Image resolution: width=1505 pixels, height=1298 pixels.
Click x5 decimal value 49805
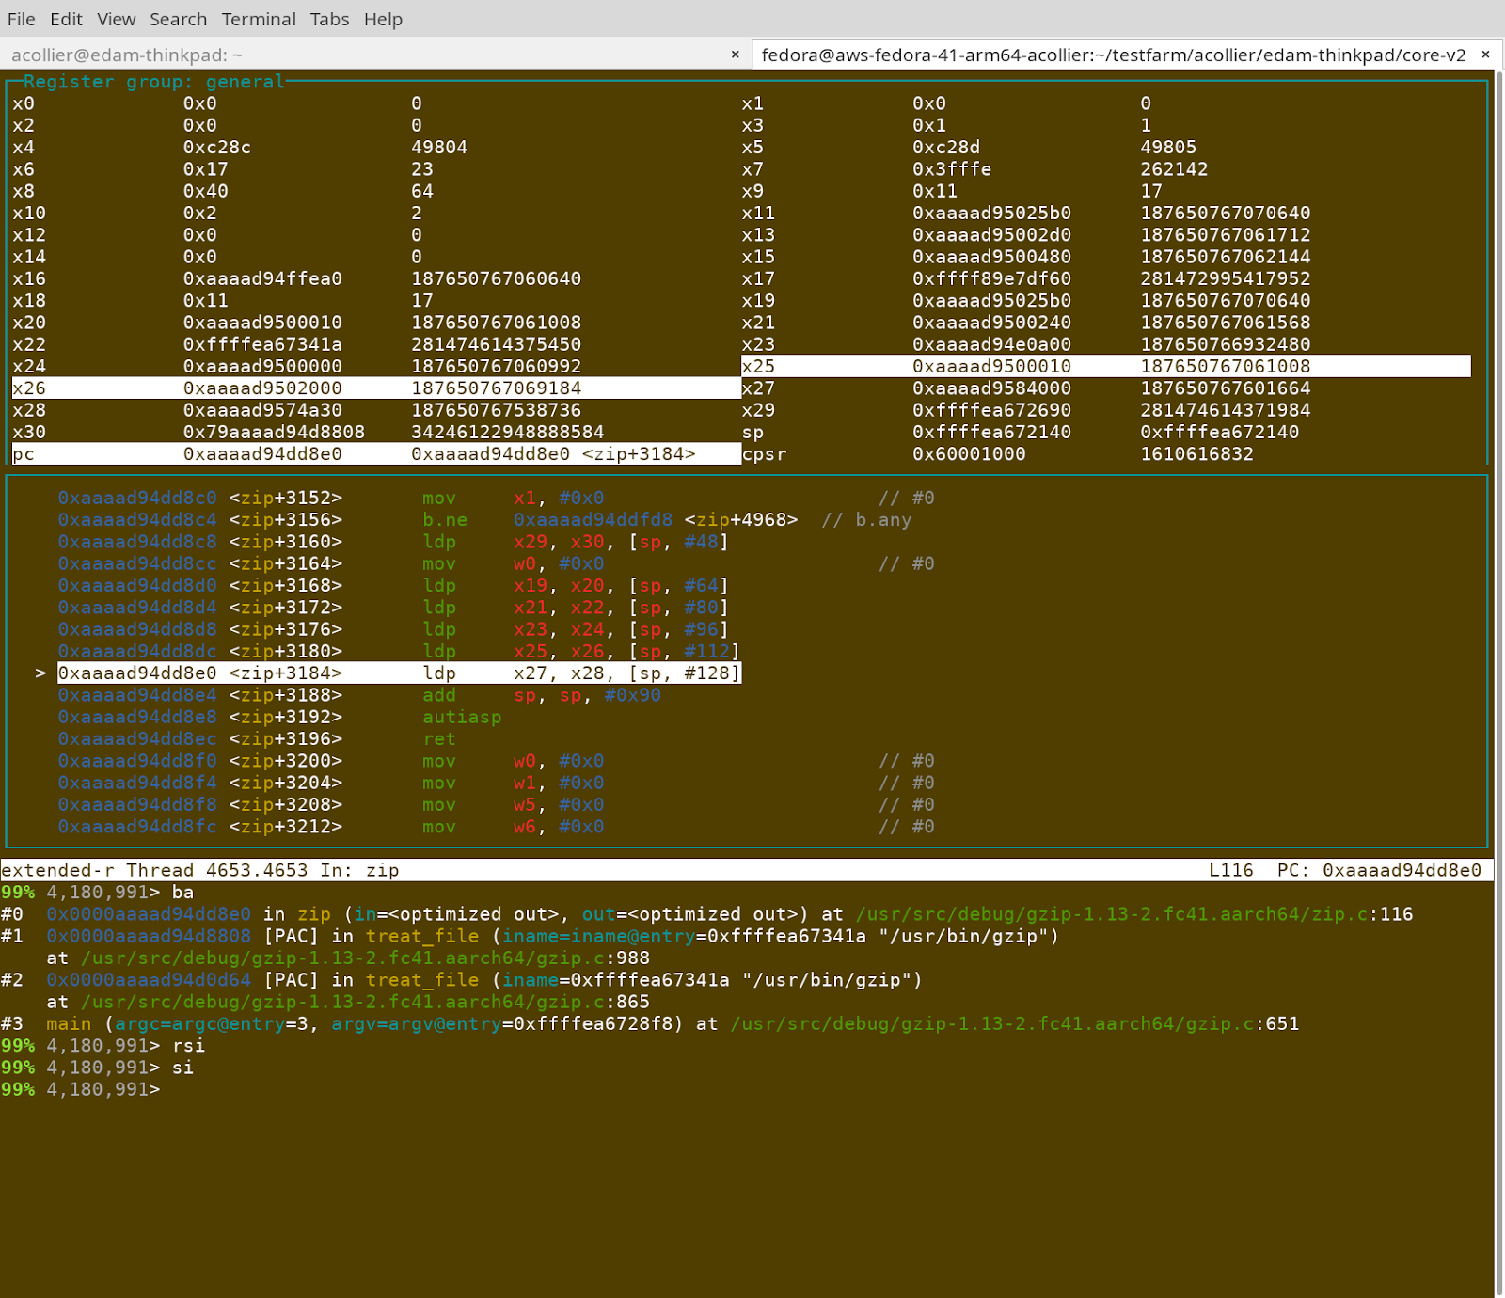click(1168, 147)
